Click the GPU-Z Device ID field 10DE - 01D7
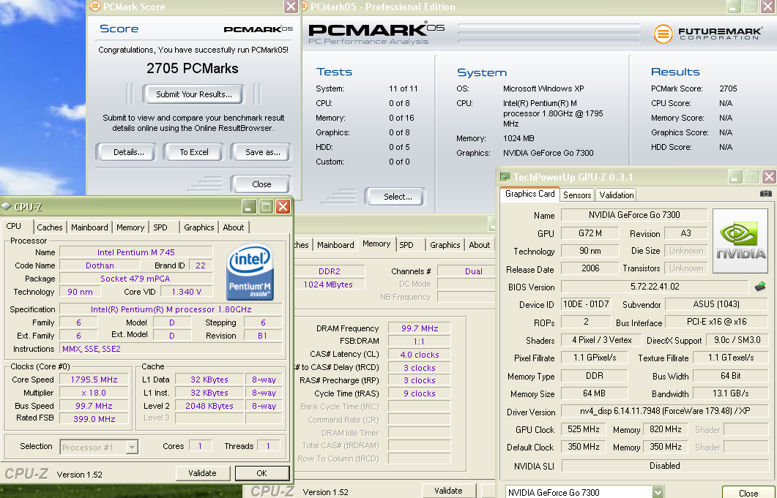Screen dimensions: 777x498 point(586,304)
